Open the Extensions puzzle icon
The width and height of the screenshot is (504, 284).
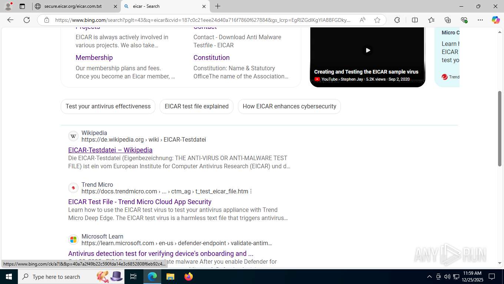click(x=397, y=20)
